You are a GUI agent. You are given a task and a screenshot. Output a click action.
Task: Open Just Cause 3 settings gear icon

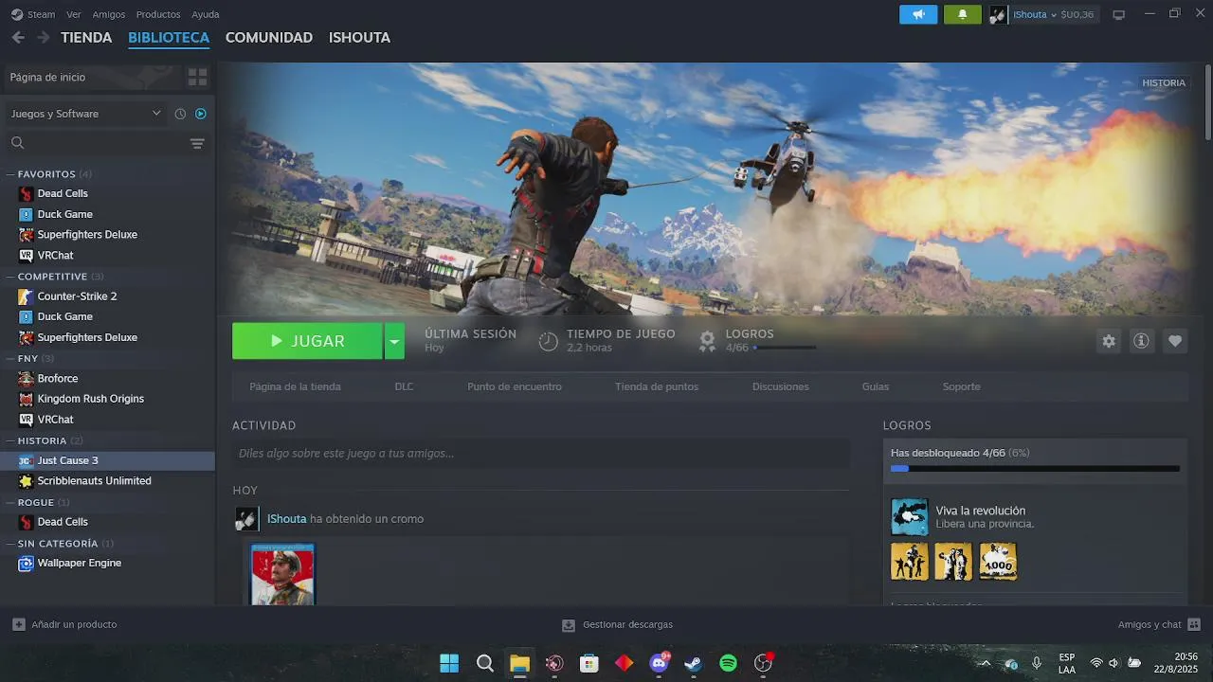pos(1109,341)
